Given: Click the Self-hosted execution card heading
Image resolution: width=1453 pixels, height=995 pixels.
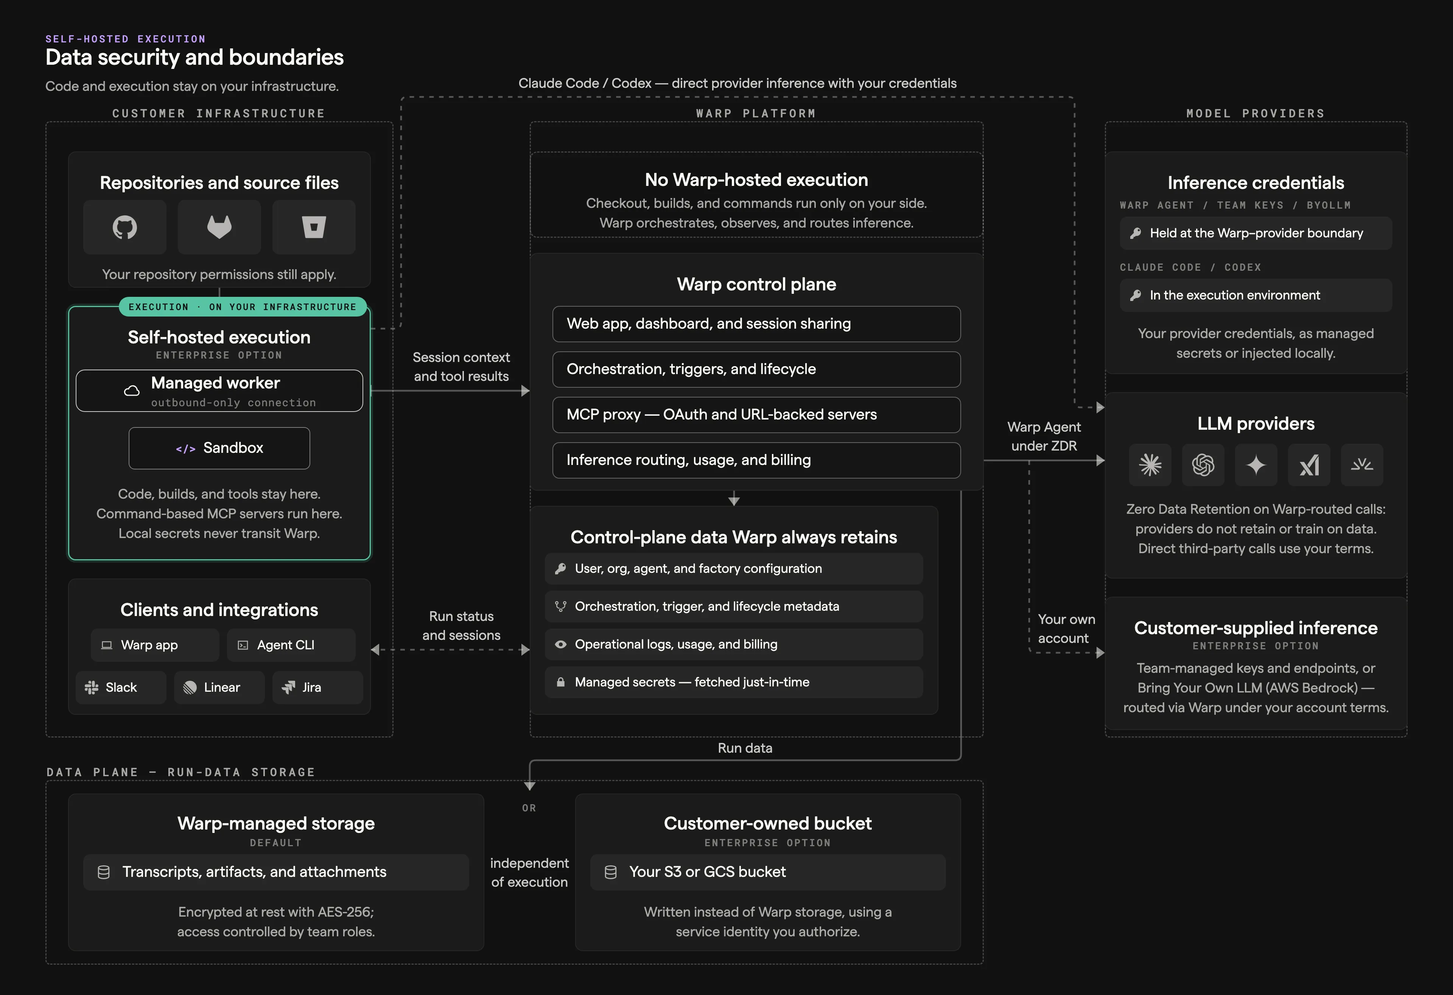Looking at the screenshot, I should [x=219, y=337].
